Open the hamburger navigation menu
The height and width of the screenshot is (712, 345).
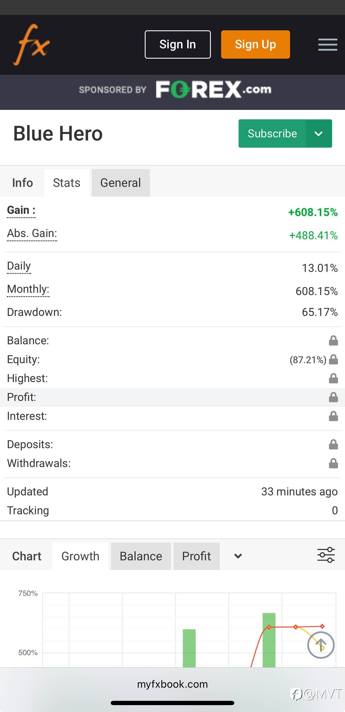(328, 45)
